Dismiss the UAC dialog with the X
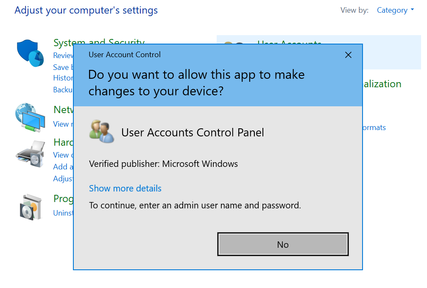The width and height of the screenshot is (427, 288). 349,55
